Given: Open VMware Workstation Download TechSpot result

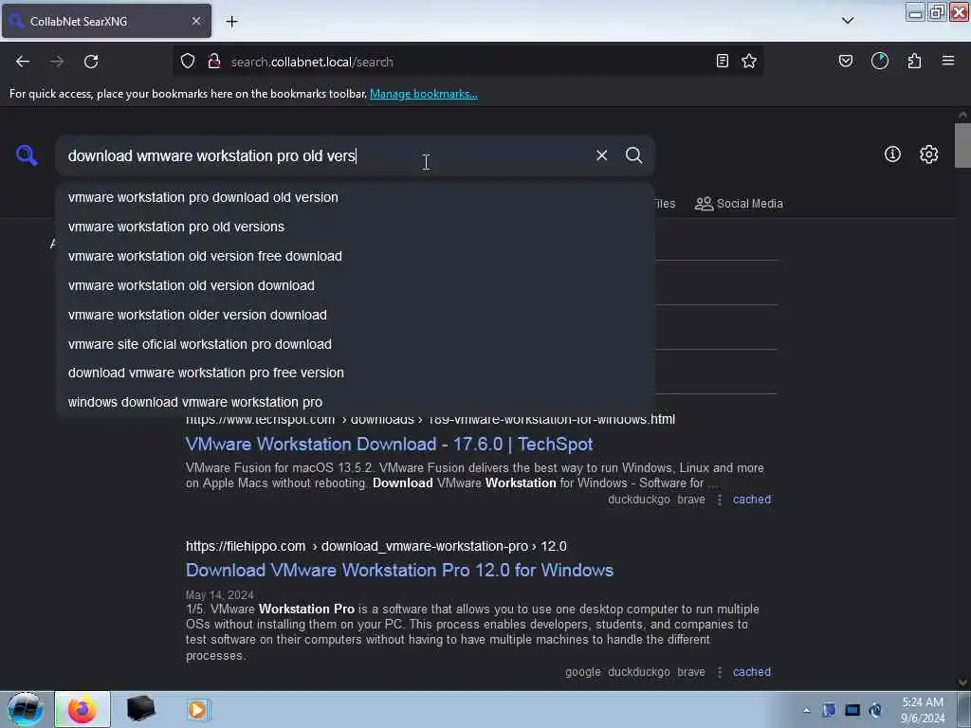Looking at the screenshot, I should tap(389, 444).
